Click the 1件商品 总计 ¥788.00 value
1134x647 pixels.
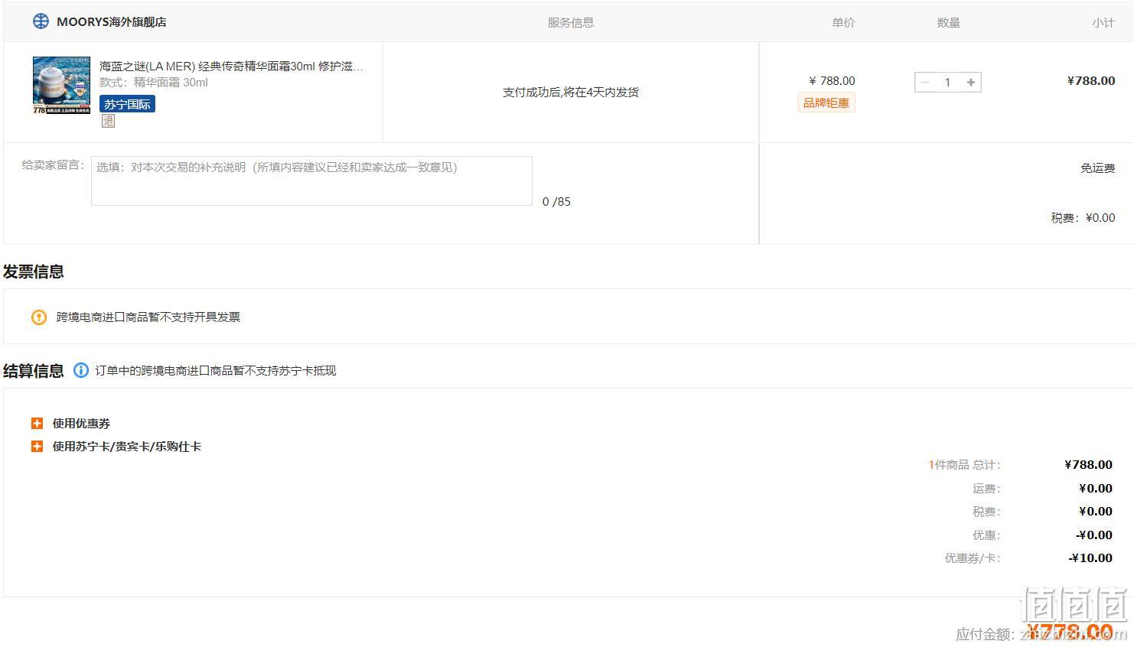pyautogui.click(x=1088, y=464)
